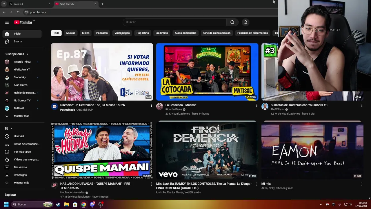
Task: Play the La Cotocada Matisse thumbnail
Action: pos(207,72)
